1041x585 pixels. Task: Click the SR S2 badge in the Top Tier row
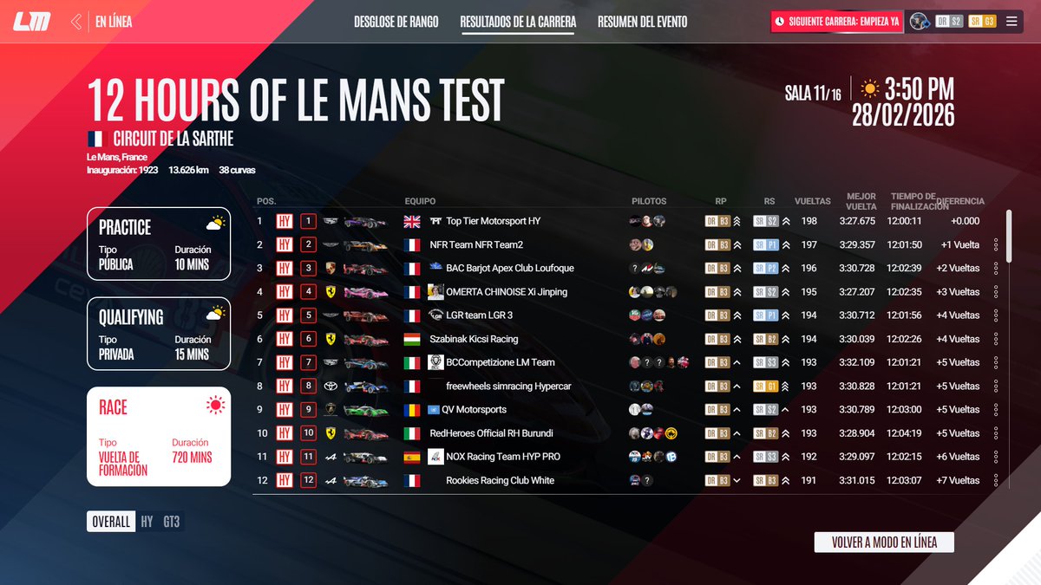[x=765, y=221]
